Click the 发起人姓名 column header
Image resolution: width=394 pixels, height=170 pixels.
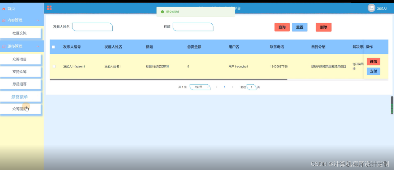[x=113, y=47]
